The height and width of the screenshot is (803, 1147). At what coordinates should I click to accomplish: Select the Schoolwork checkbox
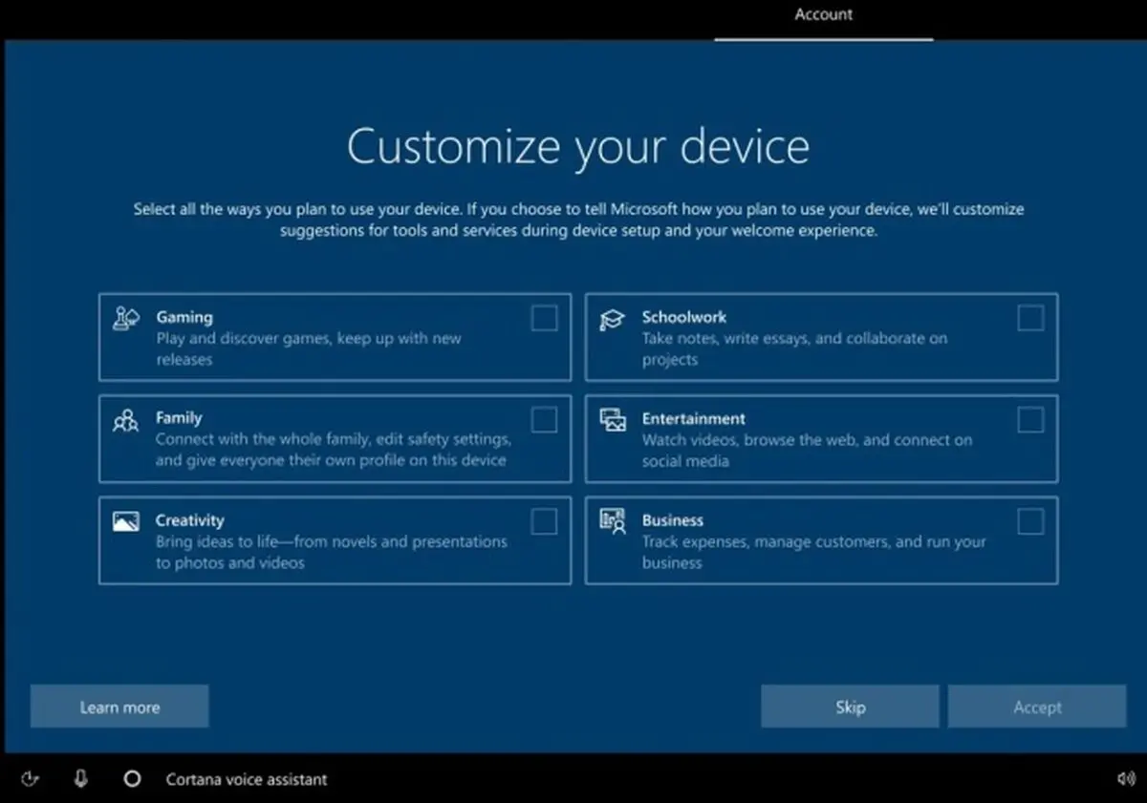(x=1030, y=318)
